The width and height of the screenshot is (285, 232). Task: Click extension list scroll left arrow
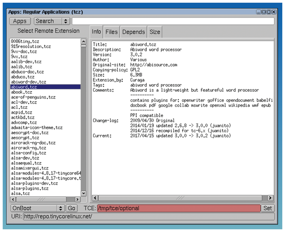(13, 199)
